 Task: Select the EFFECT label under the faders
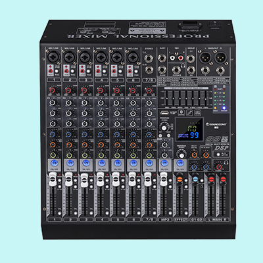click(181, 219)
